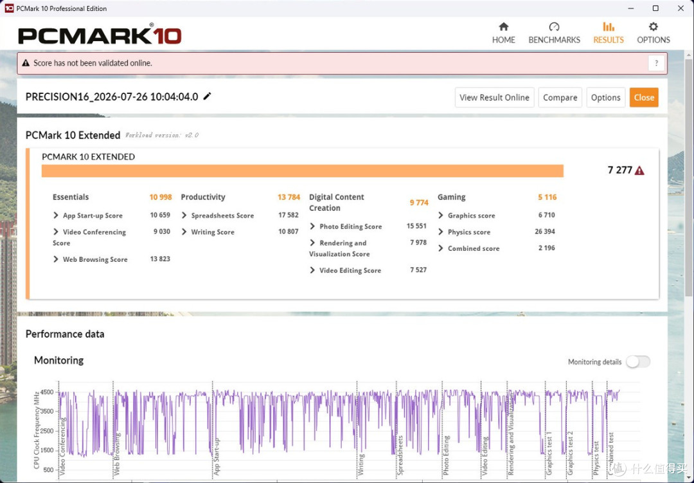Screen dimensions: 694x483
Task: Click the Web Browsing value 13 823
Action: coord(160,259)
